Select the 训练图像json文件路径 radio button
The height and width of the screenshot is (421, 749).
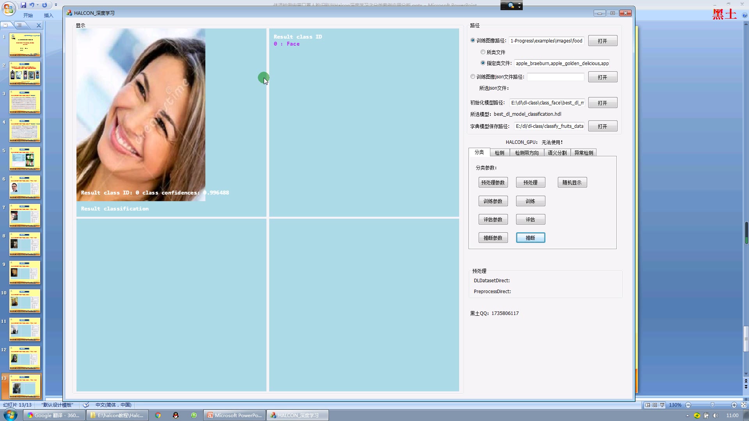click(x=473, y=77)
